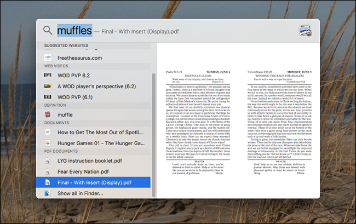Click the PDF icon for Fear Every Nation

[x=48, y=171]
